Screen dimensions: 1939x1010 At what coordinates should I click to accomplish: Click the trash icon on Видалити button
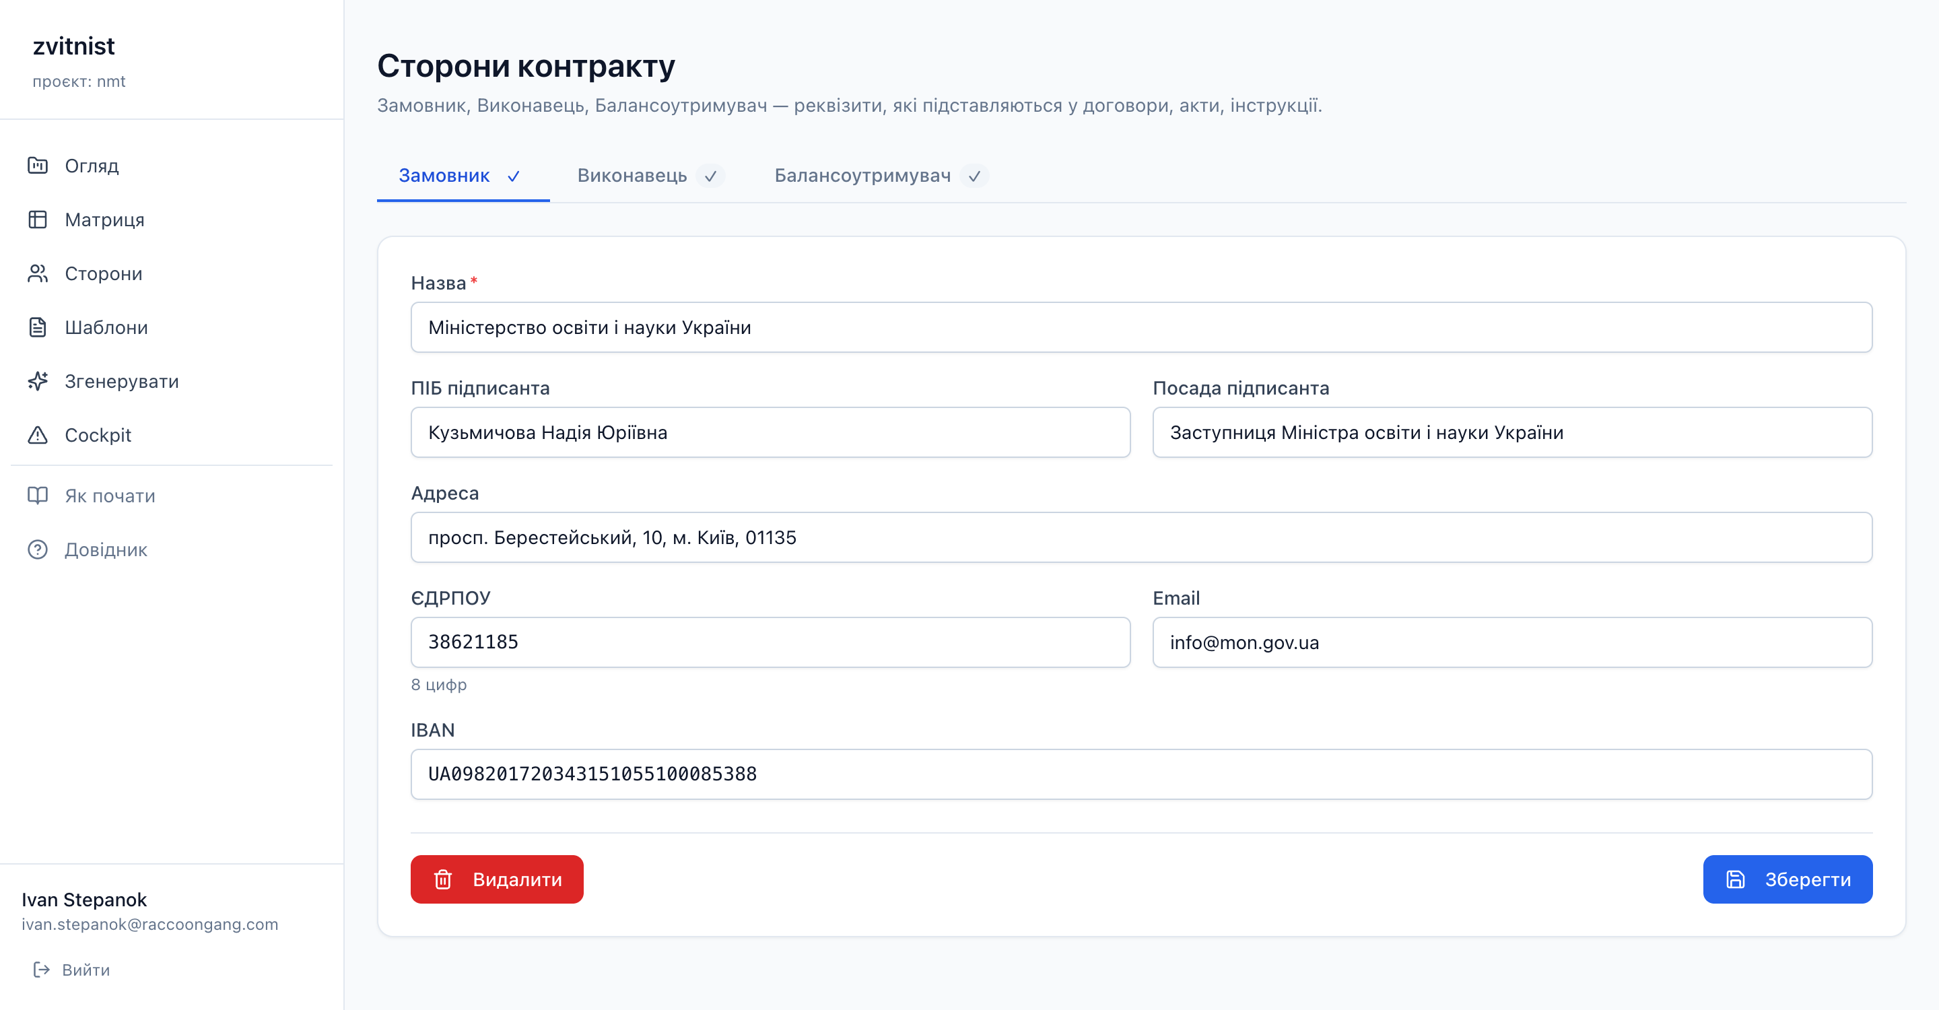[442, 879]
